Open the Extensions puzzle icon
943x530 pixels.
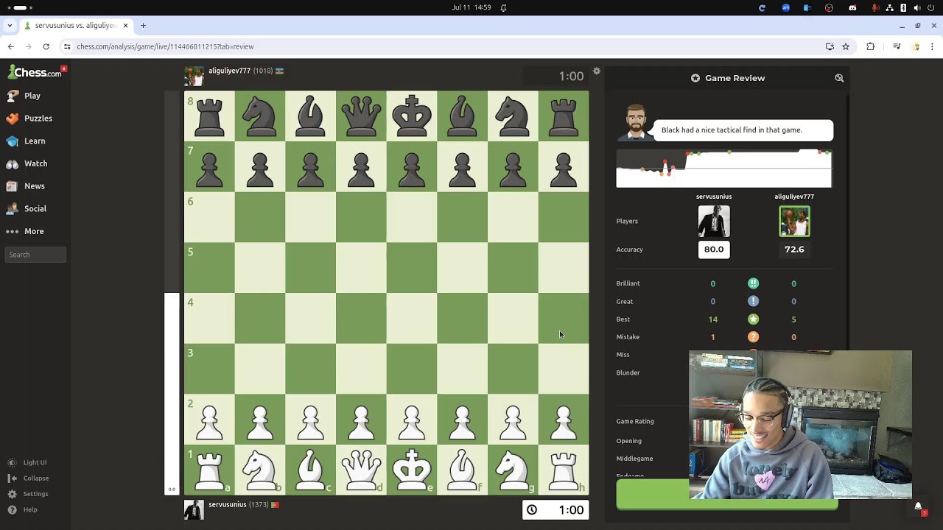(x=871, y=46)
